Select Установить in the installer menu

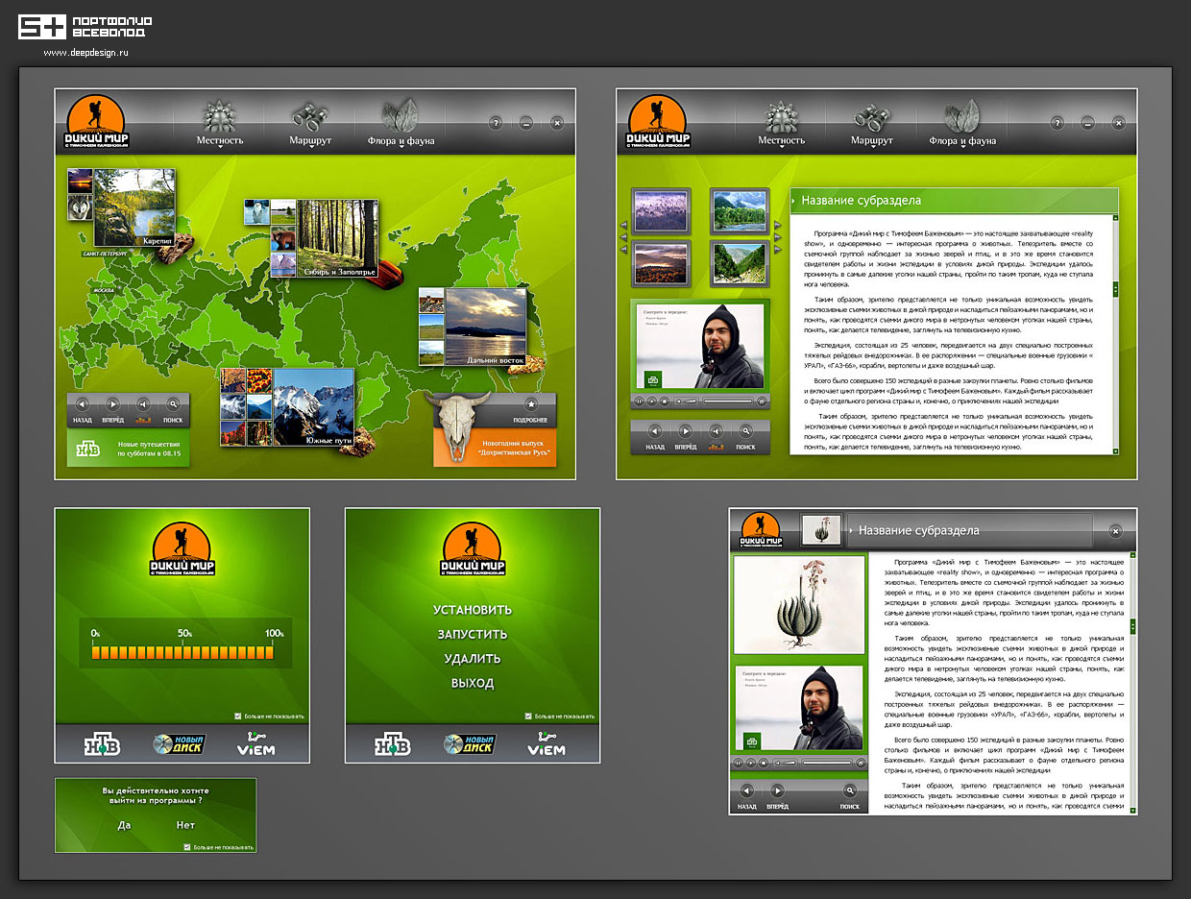pyautogui.click(x=472, y=610)
